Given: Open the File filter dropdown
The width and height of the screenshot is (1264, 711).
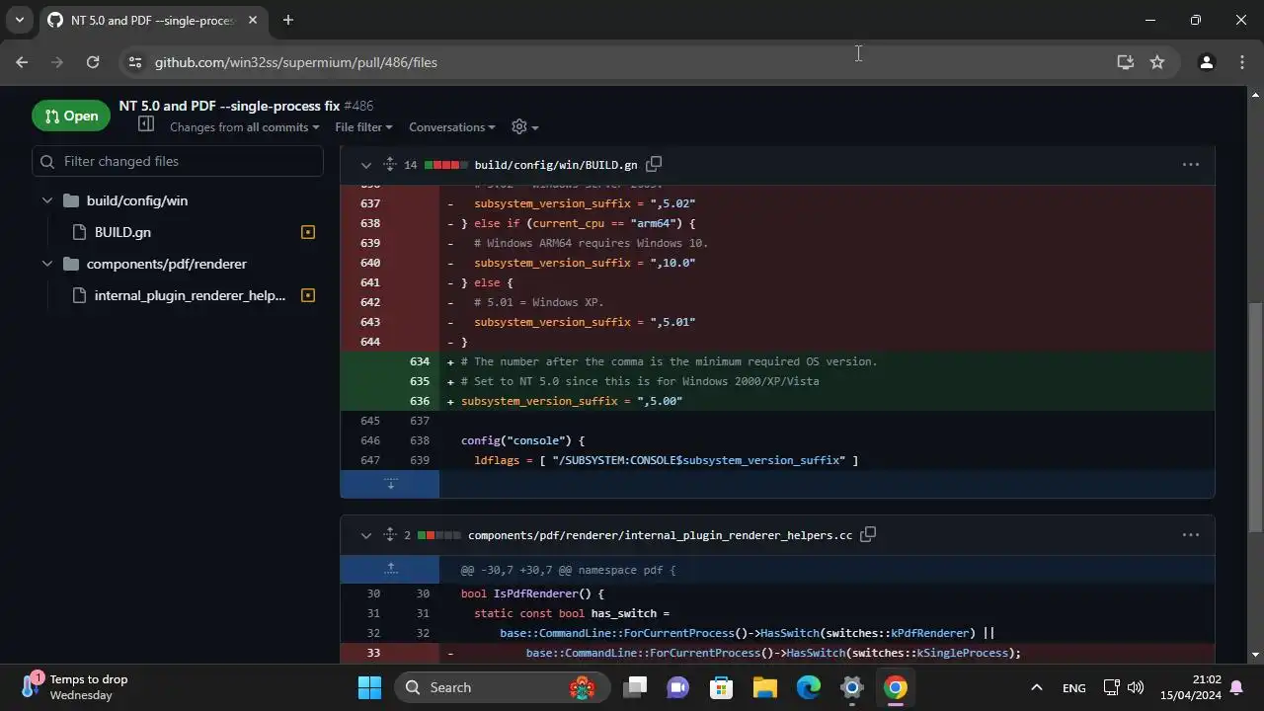Looking at the screenshot, I should [363, 127].
